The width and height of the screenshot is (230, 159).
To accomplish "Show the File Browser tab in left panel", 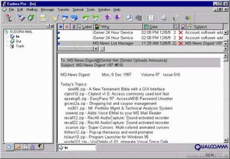I will tap(18, 147).
